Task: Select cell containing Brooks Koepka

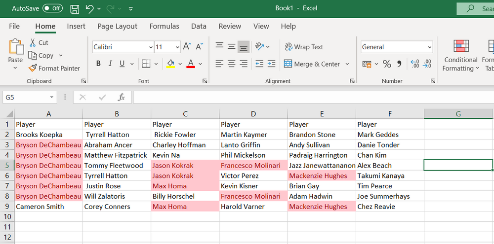Action: coord(48,135)
